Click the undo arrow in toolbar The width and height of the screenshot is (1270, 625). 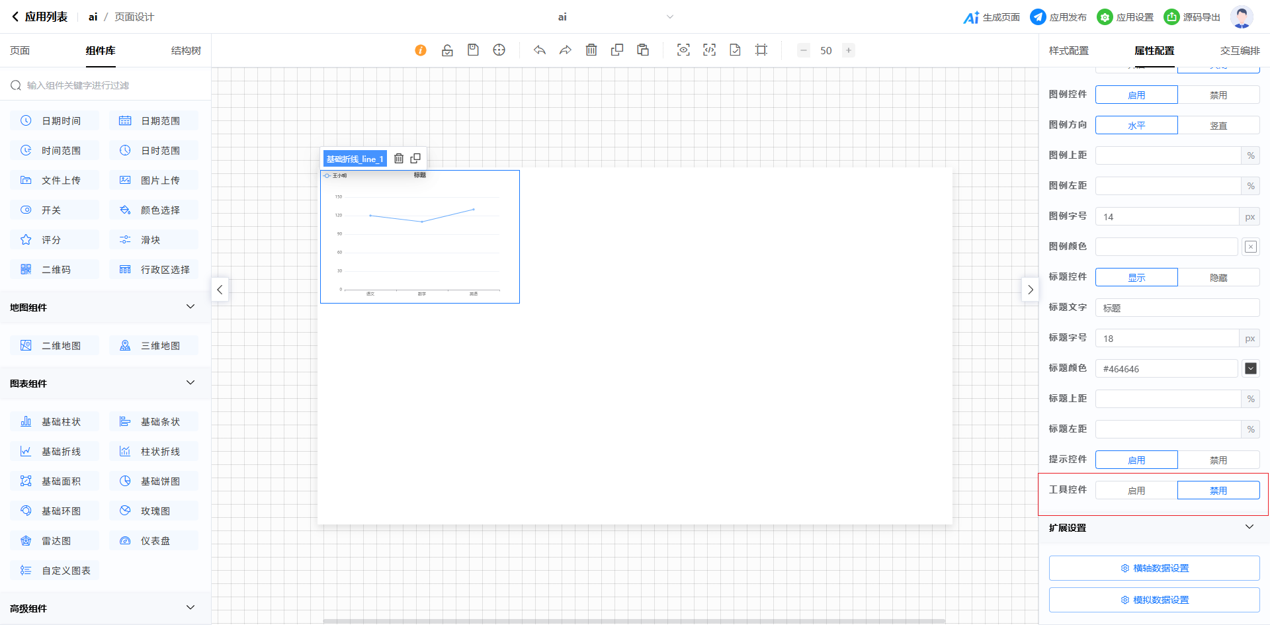tap(540, 50)
